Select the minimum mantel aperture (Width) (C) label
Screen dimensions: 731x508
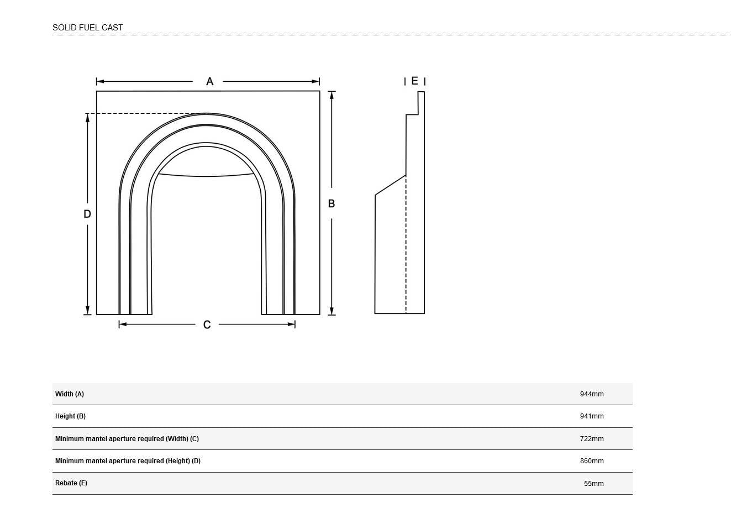[127, 439]
